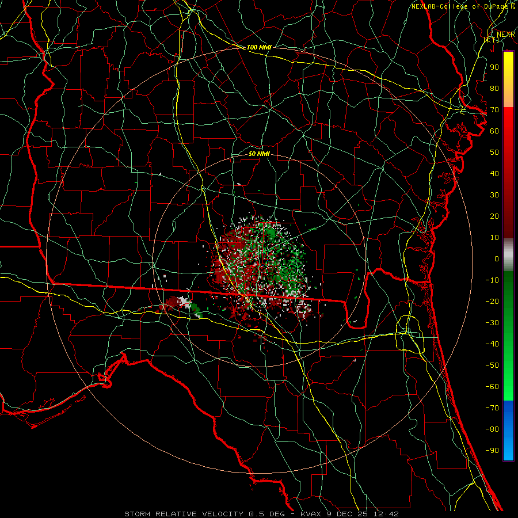Click the -30 value on the velocity scale

[x=492, y=323]
